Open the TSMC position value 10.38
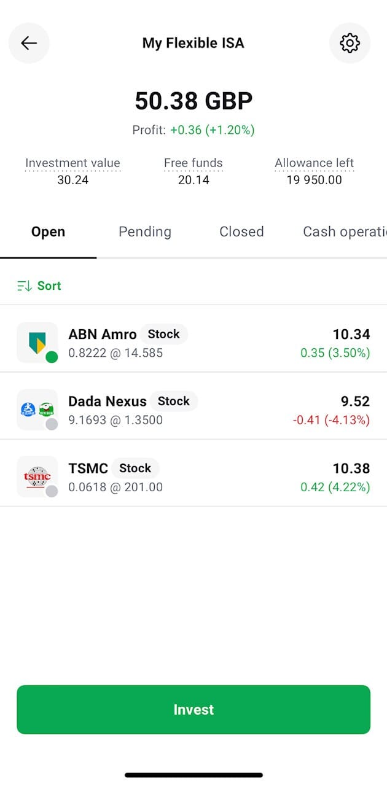The image size is (387, 786). pyautogui.click(x=351, y=469)
